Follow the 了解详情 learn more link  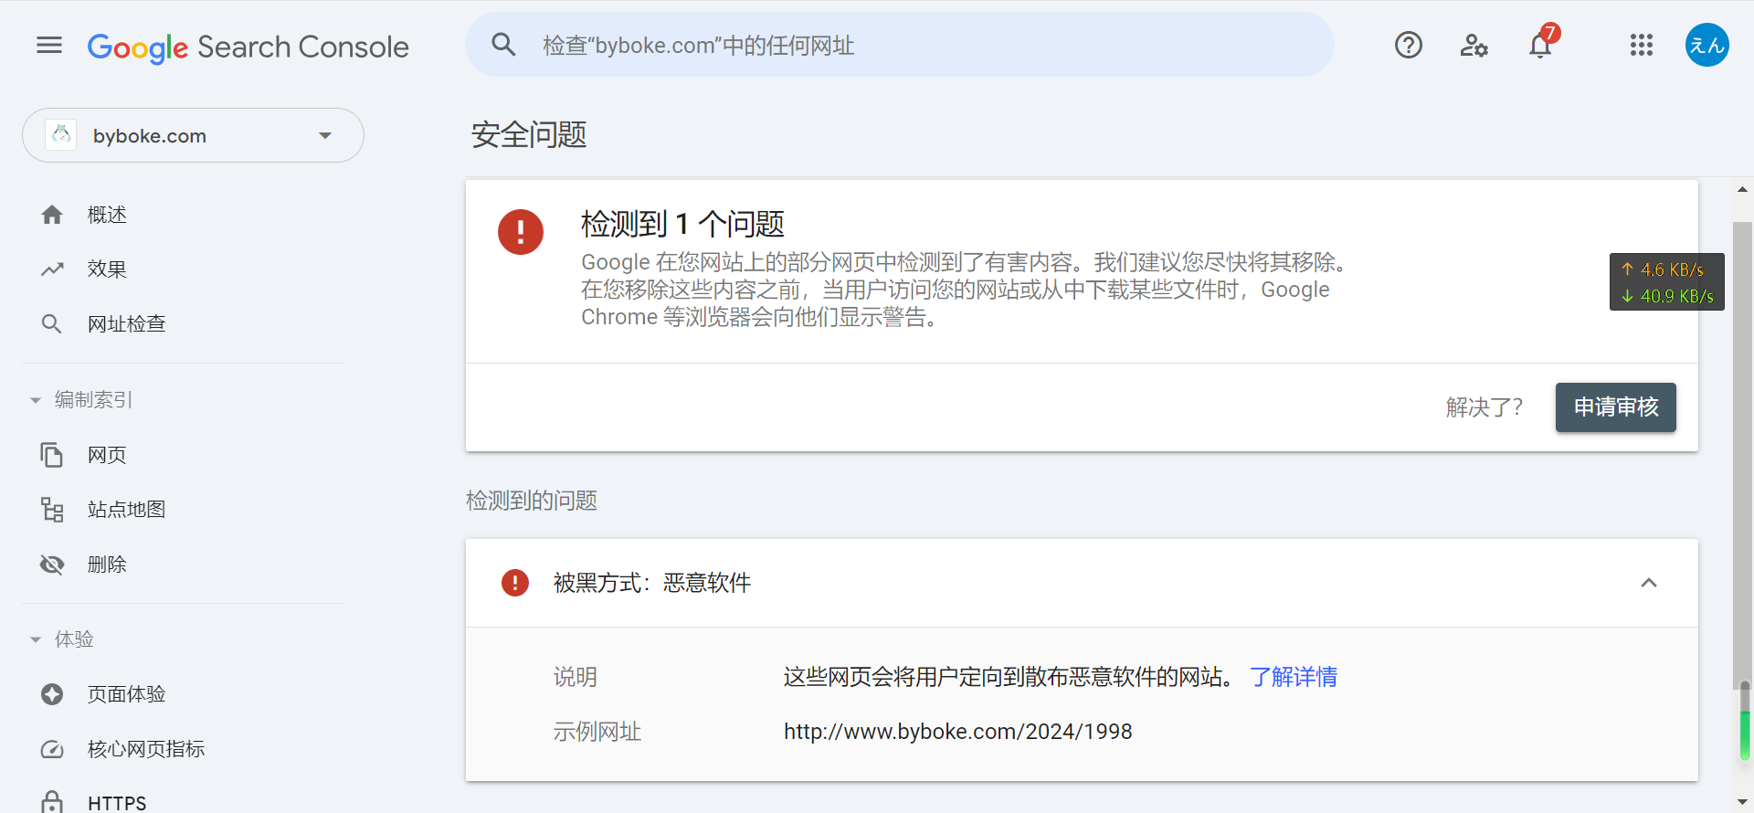coord(1294,677)
